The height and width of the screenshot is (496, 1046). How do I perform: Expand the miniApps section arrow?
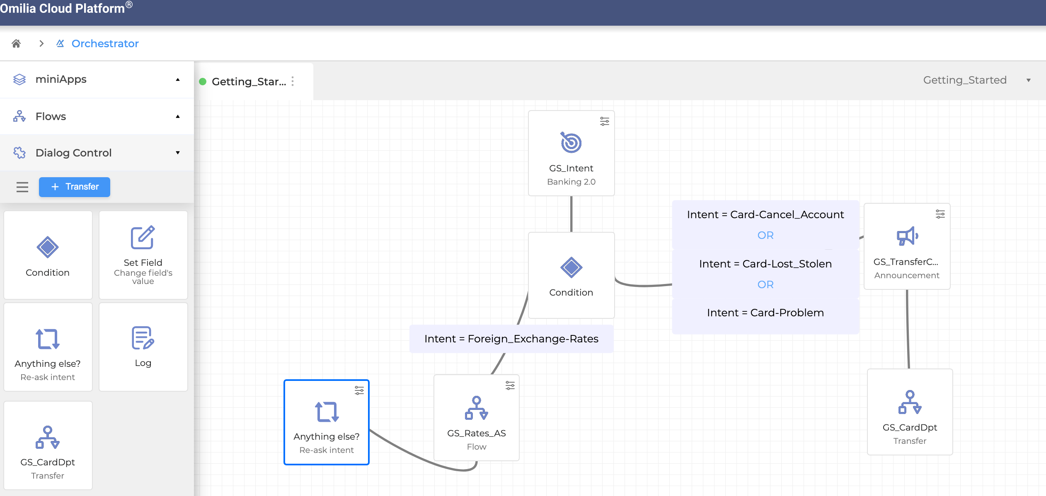178,79
